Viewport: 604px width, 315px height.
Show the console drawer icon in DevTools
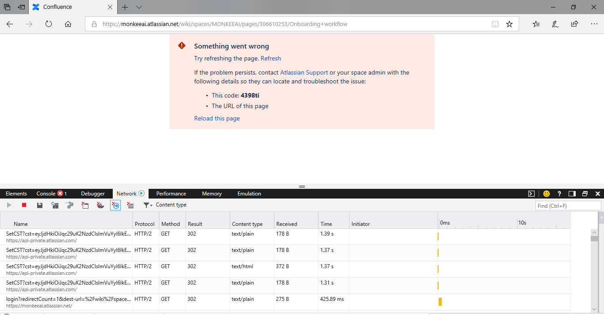tap(531, 194)
